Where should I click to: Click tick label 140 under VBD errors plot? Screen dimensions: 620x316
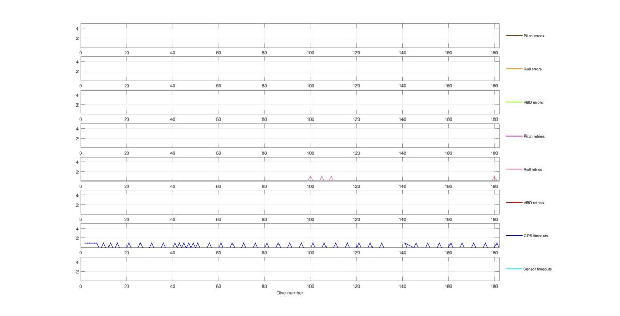point(402,119)
